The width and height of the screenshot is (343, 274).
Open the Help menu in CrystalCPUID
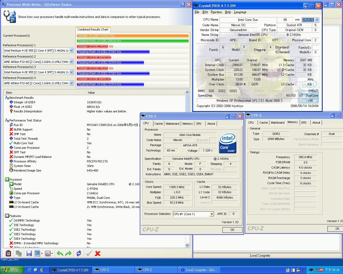228,12
